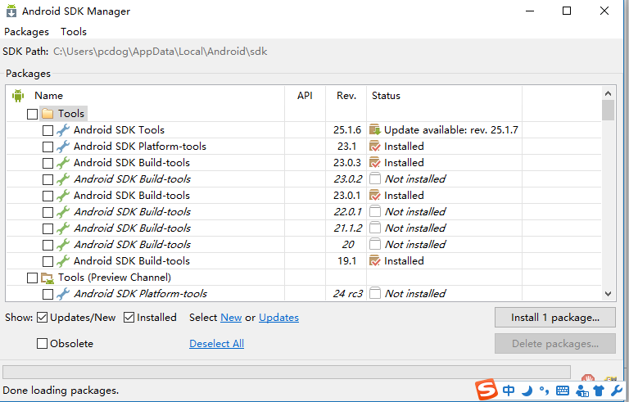Uncheck the Updates/New show filter
This screenshot has height=402, width=629.
42,318
